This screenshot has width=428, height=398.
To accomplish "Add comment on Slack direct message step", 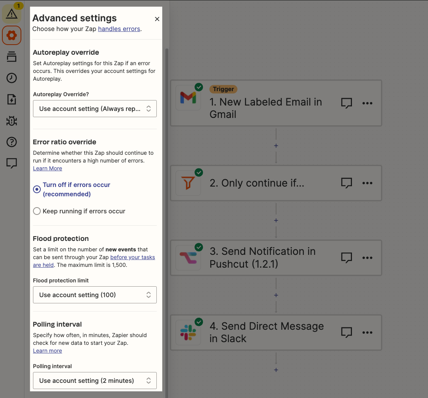I will click(347, 332).
